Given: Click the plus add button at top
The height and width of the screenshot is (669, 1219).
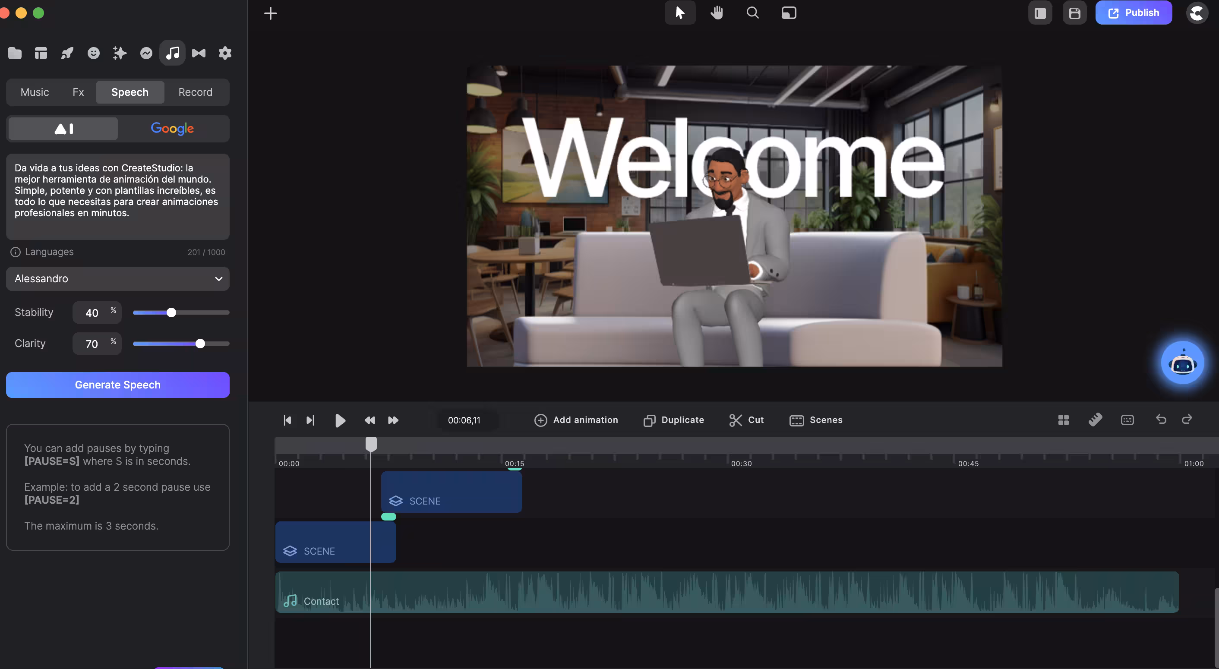Looking at the screenshot, I should click(x=271, y=13).
